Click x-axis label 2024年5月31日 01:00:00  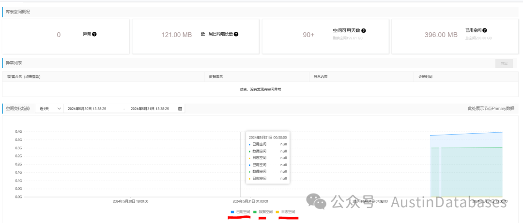[250, 201]
